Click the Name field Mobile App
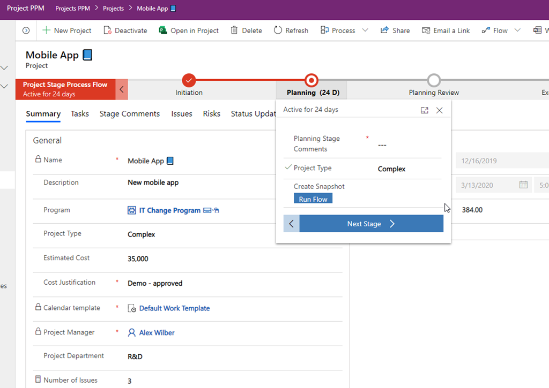Image resolution: width=549 pixels, height=388 pixels. 151,161
